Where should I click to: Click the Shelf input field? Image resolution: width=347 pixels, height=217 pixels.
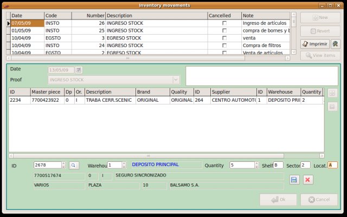click(x=278, y=165)
